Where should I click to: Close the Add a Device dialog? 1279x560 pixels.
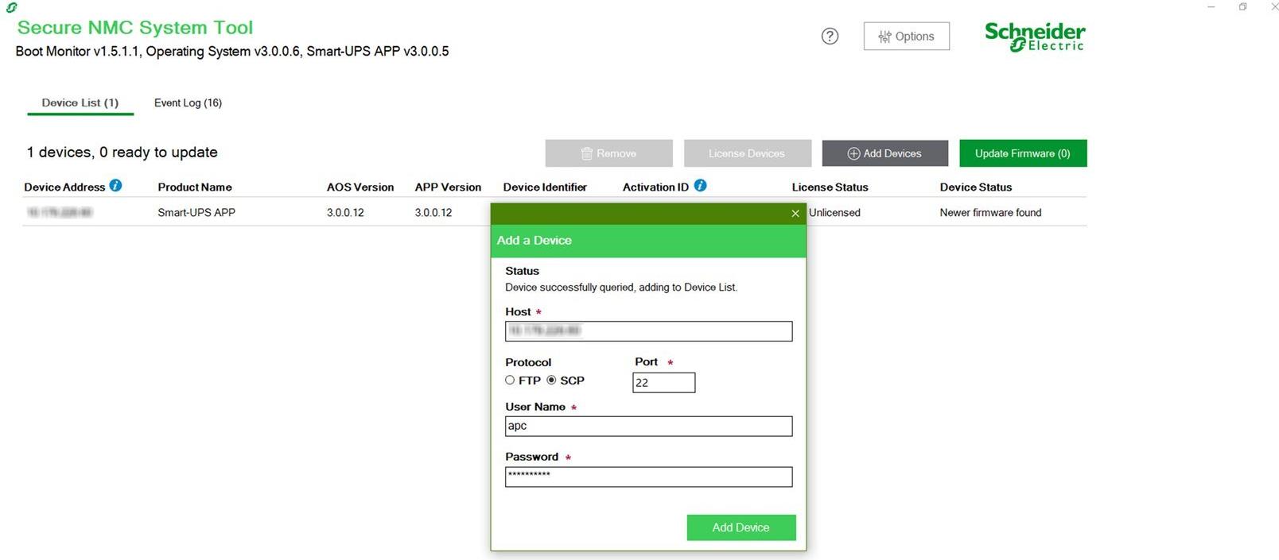(795, 214)
